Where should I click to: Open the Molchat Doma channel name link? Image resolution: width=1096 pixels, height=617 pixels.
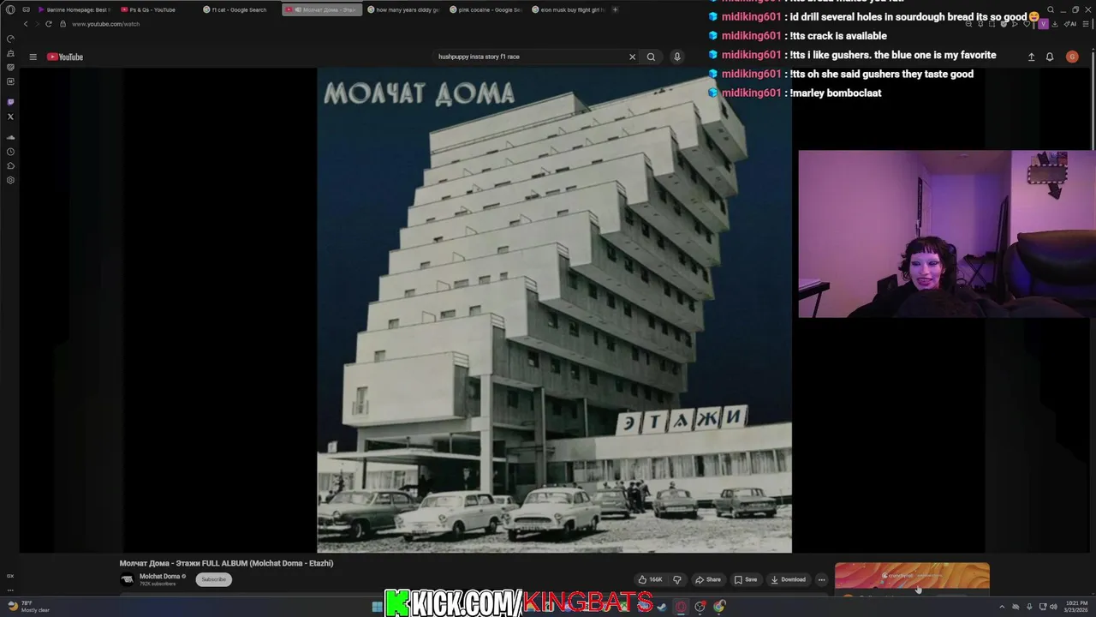click(x=159, y=577)
